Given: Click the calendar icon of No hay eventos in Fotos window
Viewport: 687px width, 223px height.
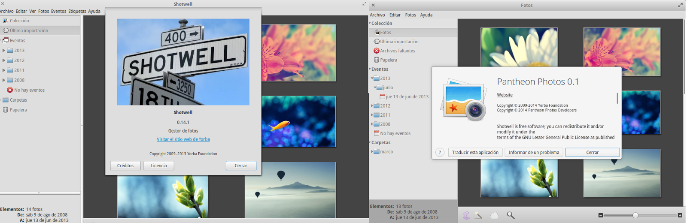Looking at the screenshot, I should click(x=377, y=133).
